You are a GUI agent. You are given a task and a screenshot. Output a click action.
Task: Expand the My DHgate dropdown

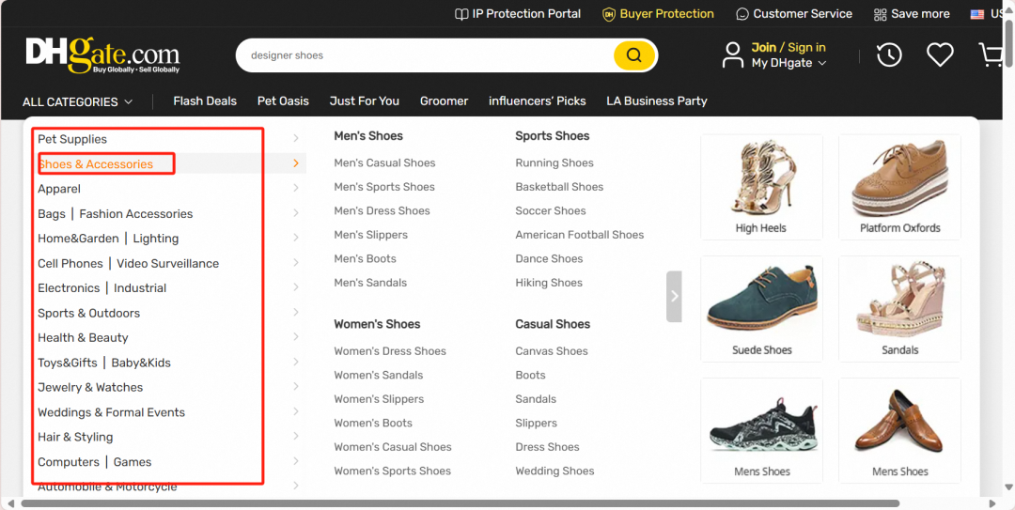tap(789, 63)
